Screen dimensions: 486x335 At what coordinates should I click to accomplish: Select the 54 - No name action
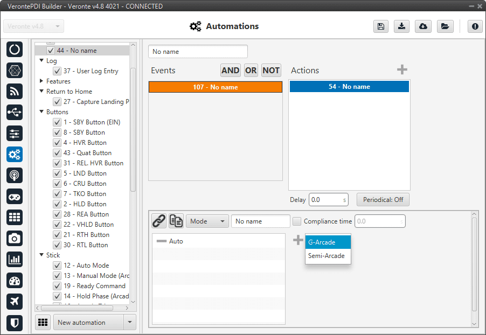click(x=349, y=87)
